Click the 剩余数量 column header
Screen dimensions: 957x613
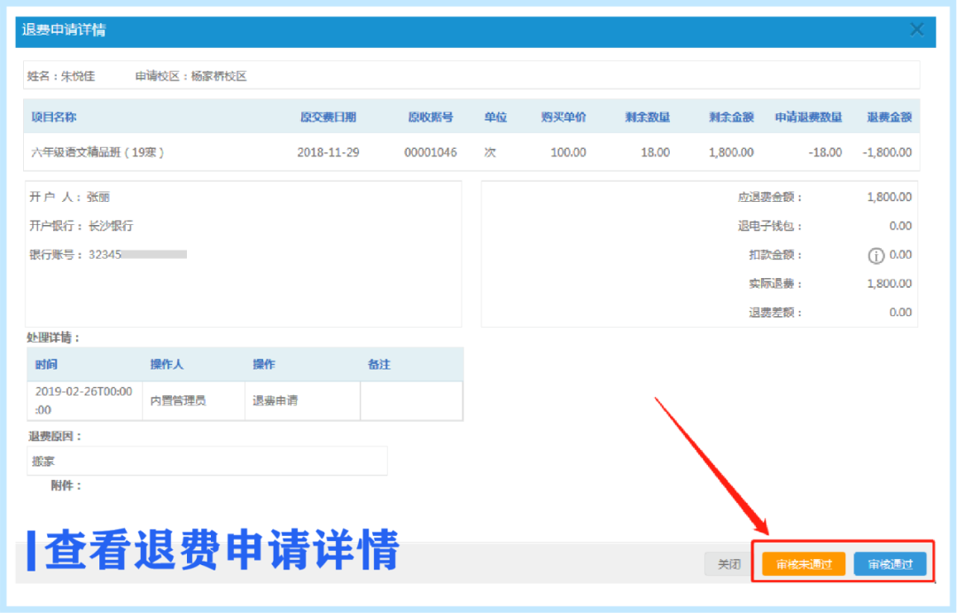(647, 117)
